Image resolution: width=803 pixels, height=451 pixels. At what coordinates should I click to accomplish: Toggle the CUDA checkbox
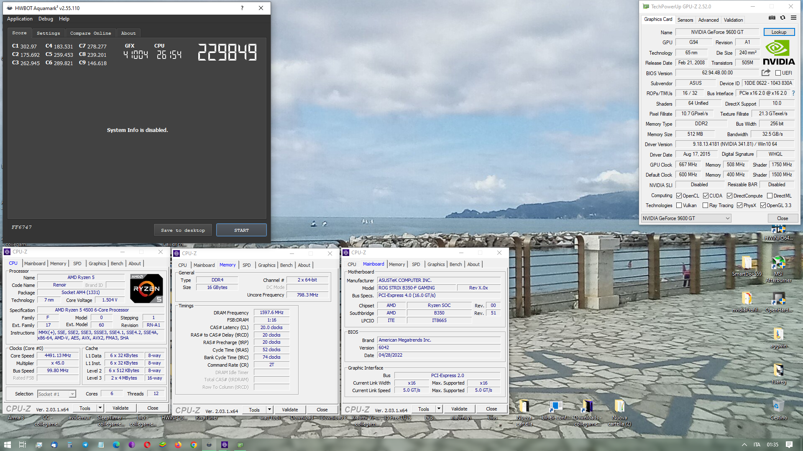point(706,196)
